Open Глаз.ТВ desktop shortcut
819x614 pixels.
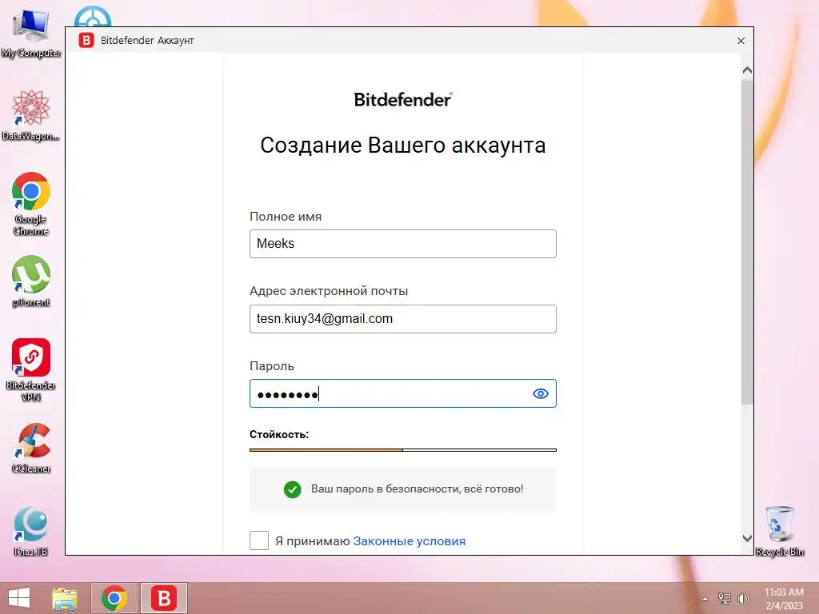coord(31,531)
